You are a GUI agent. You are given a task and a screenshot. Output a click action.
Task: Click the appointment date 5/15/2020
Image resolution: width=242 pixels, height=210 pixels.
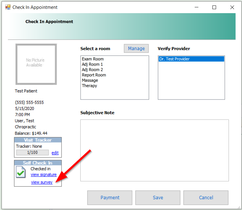click(24, 109)
